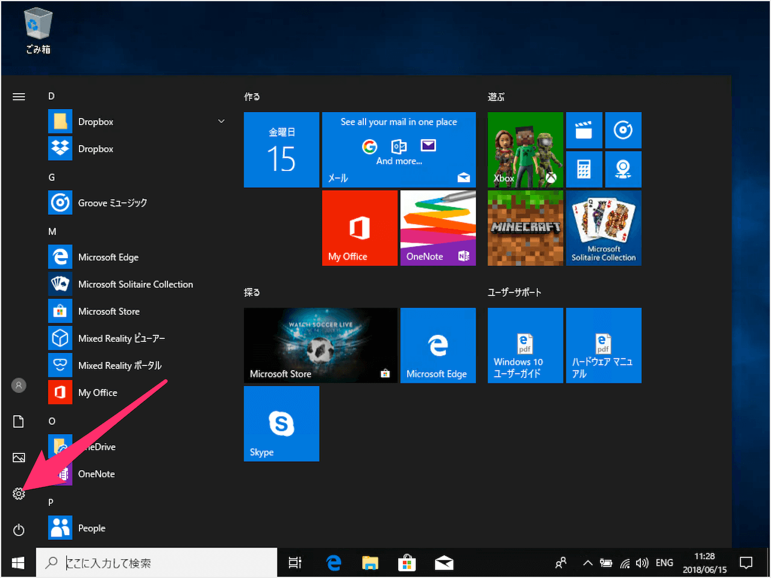Show hidden tray icons chevron
The image size is (771, 578).
(588, 563)
